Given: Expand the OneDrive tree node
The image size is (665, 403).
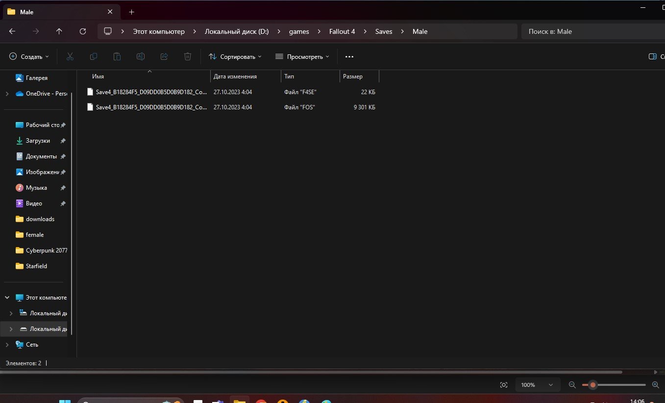Looking at the screenshot, I should tap(7, 94).
